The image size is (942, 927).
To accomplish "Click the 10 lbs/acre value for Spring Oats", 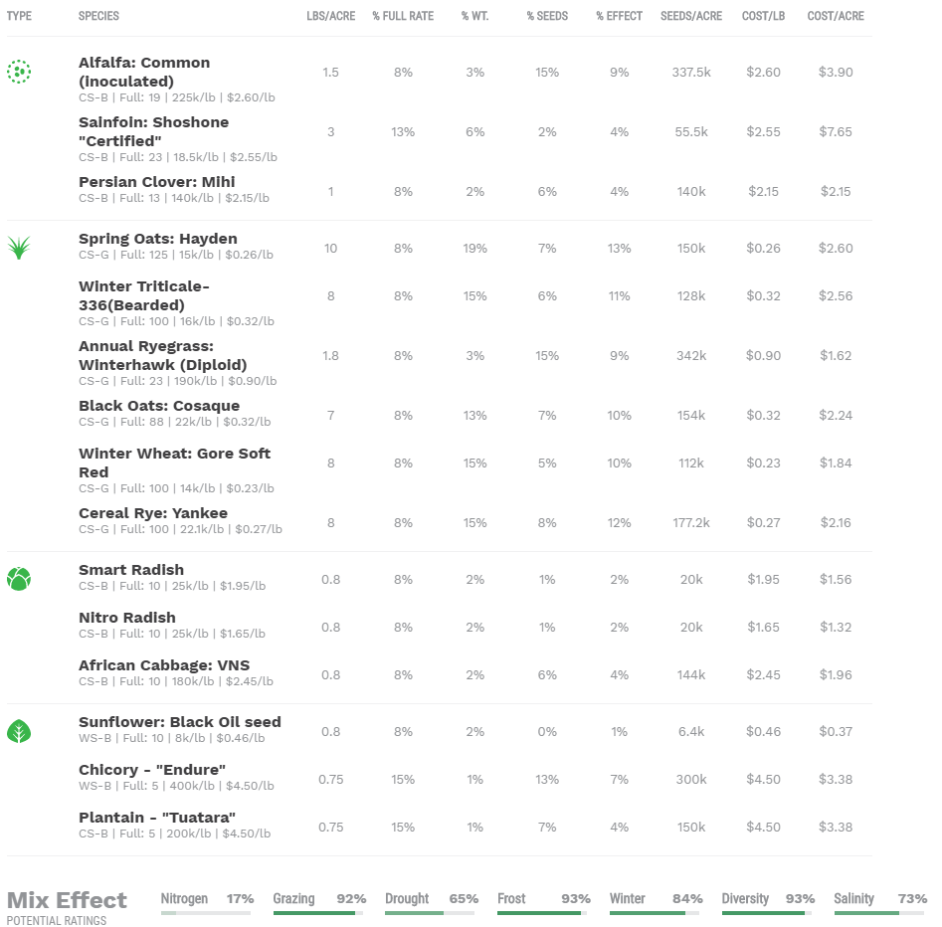I will [x=331, y=248].
